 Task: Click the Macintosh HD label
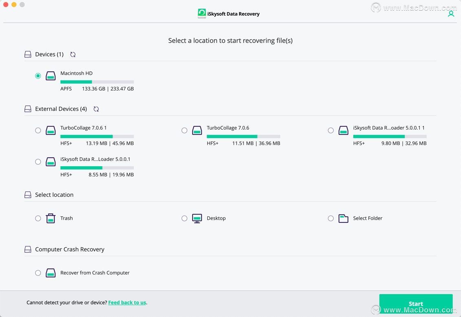76,73
